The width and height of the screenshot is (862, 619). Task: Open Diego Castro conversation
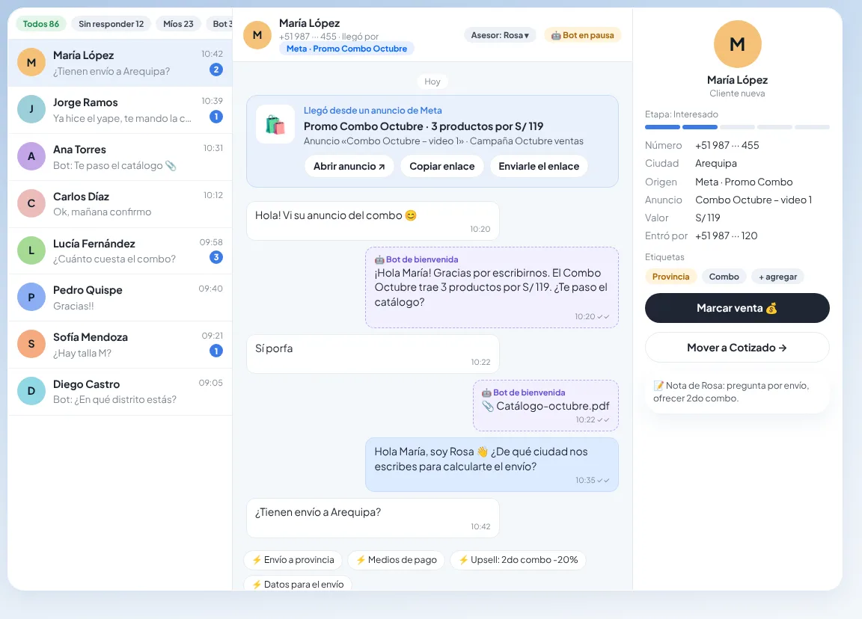tap(120, 392)
